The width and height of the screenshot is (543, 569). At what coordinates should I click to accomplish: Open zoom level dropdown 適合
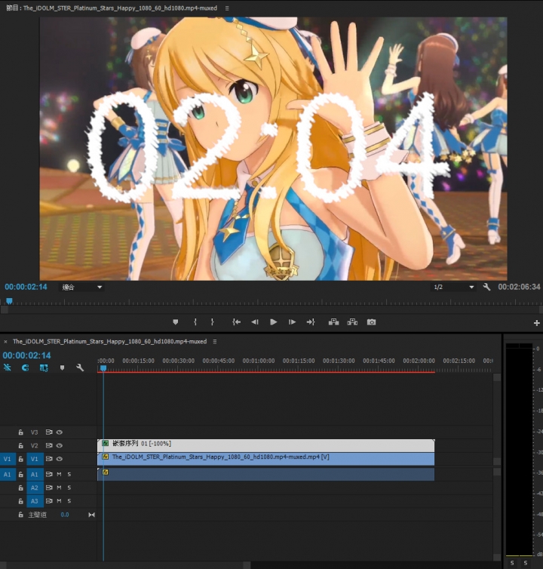81,288
